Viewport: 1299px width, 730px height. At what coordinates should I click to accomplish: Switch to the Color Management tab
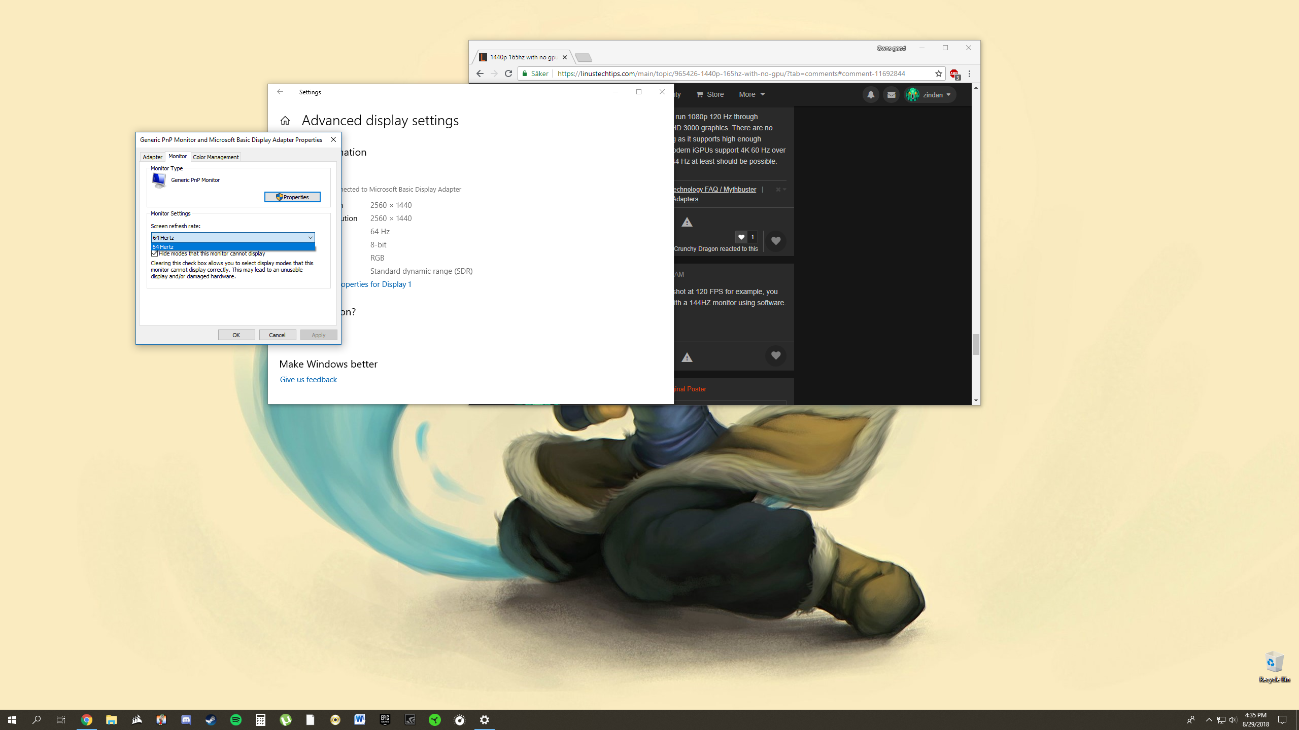click(216, 157)
